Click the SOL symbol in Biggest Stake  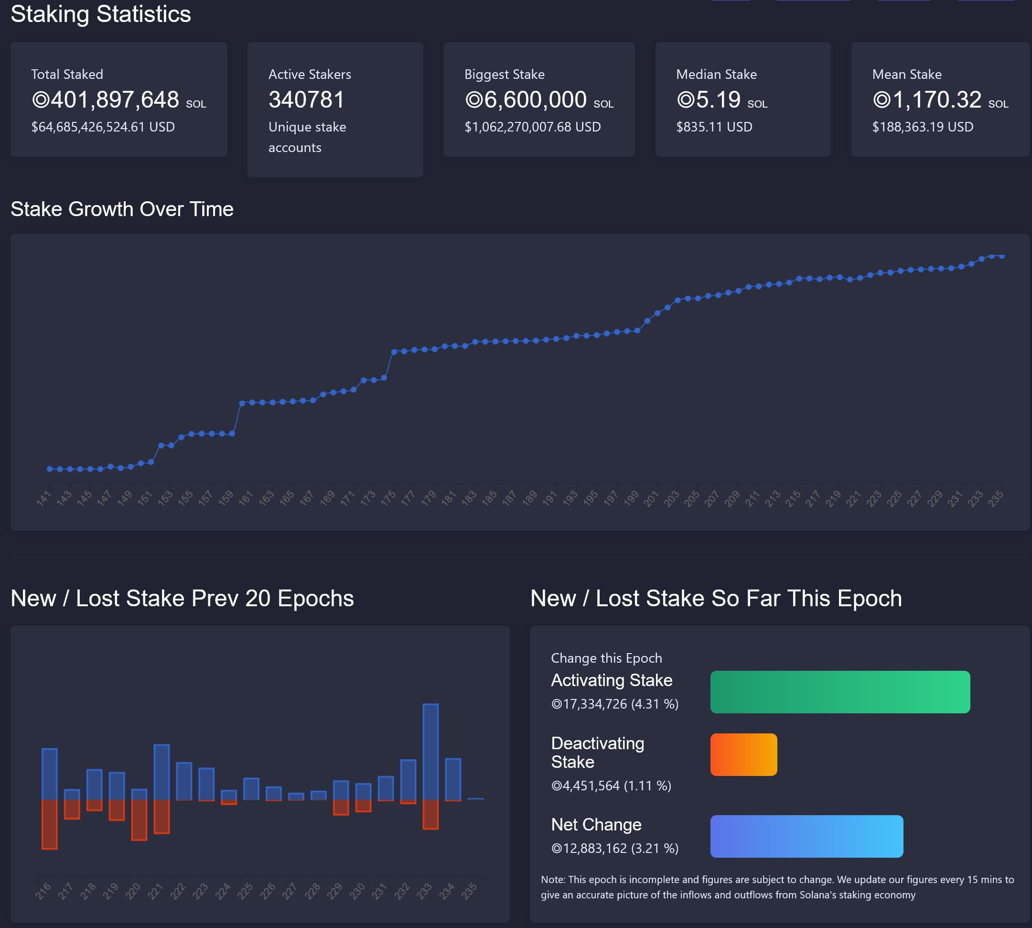click(474, 99)
